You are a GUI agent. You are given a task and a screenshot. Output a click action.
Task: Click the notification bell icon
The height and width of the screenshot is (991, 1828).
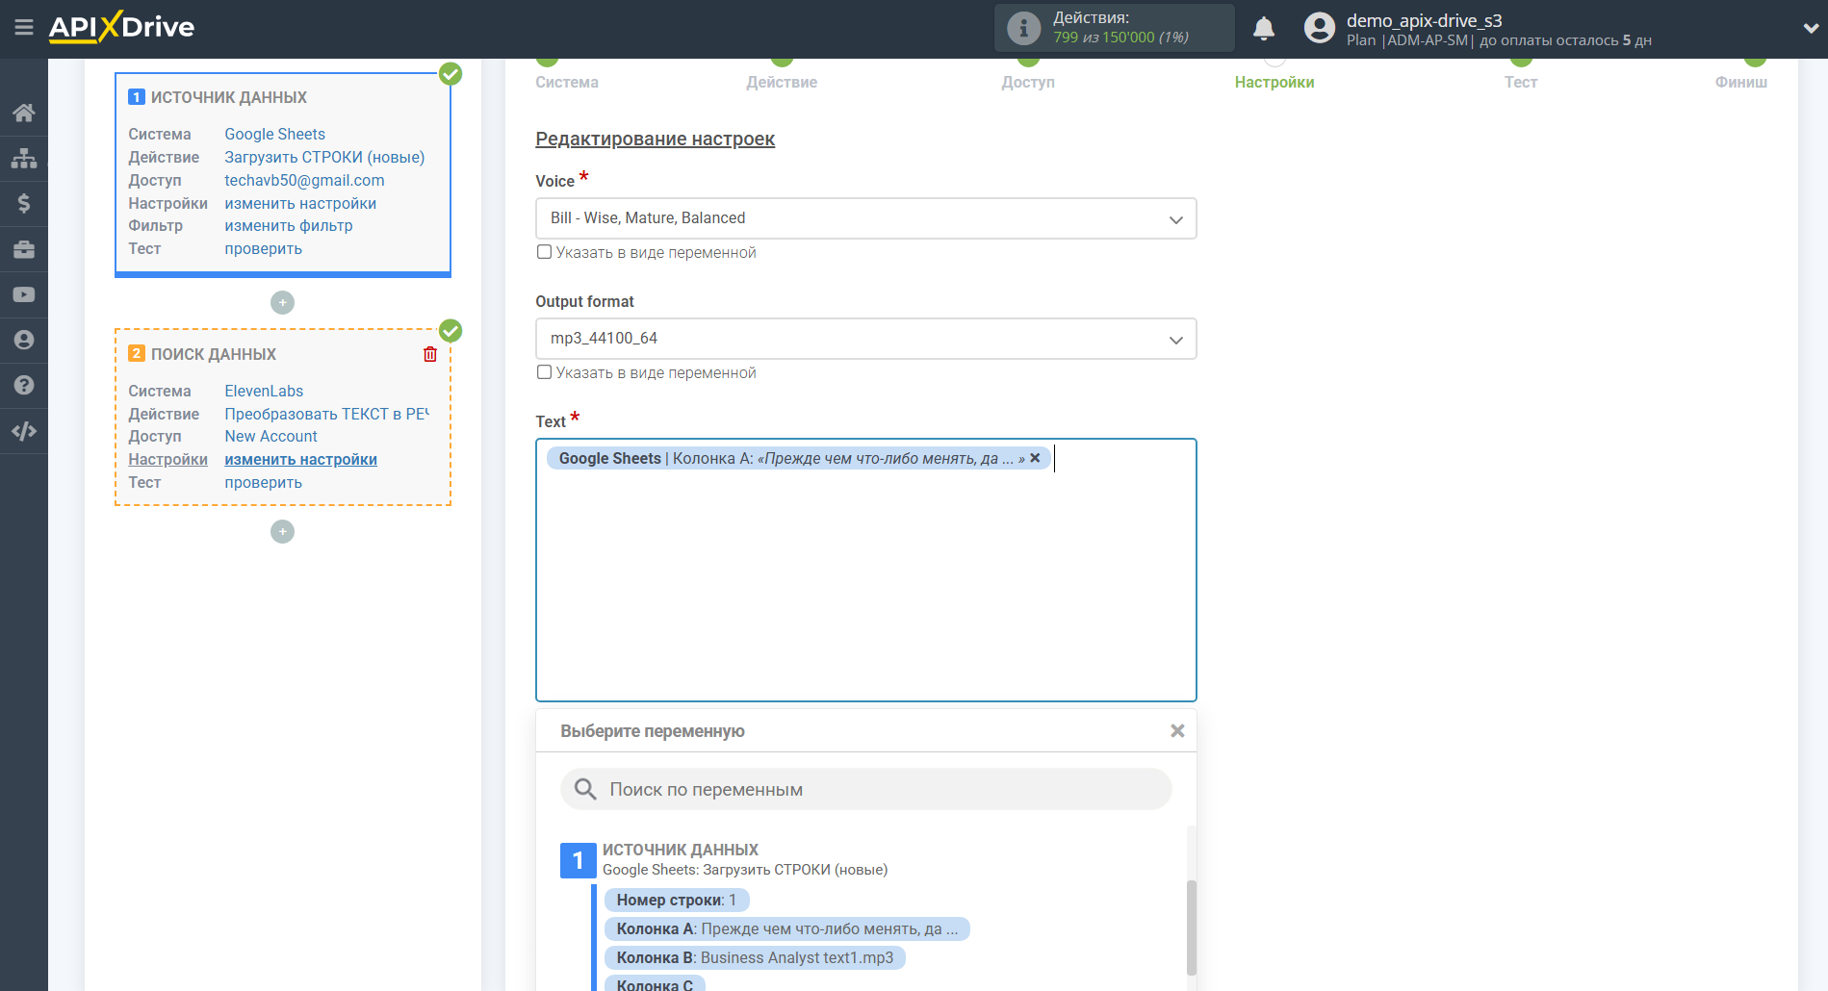tap(1263, 29)
